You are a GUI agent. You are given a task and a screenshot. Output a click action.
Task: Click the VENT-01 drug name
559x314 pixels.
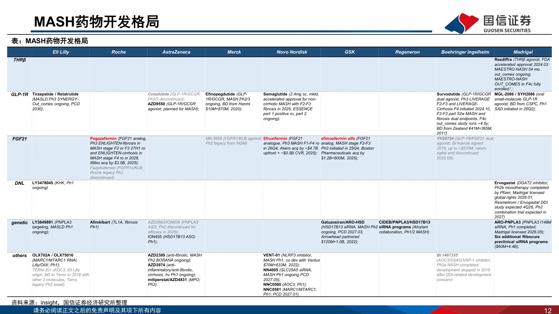pos(272,255)
